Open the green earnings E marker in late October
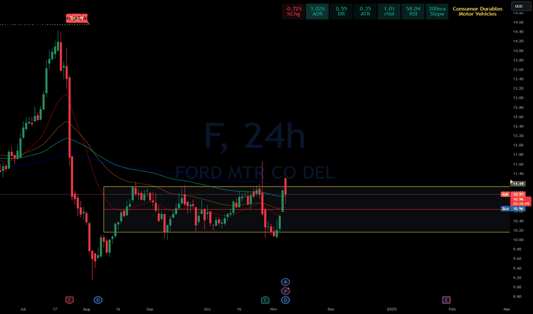This screenshot has height=314, width=533. click(265, 300)
